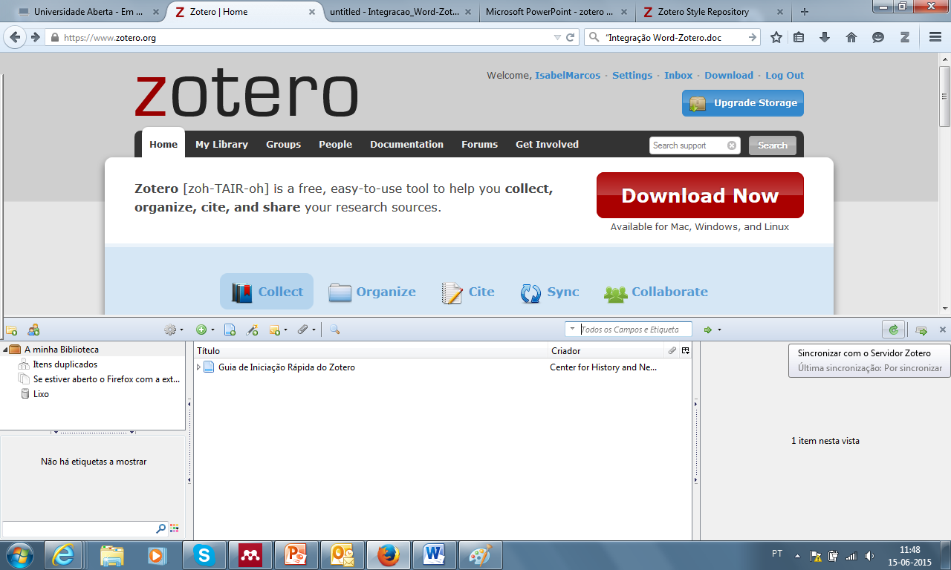Click Log Out link
This screenshot has height=570, width=951.
(785, 76)
